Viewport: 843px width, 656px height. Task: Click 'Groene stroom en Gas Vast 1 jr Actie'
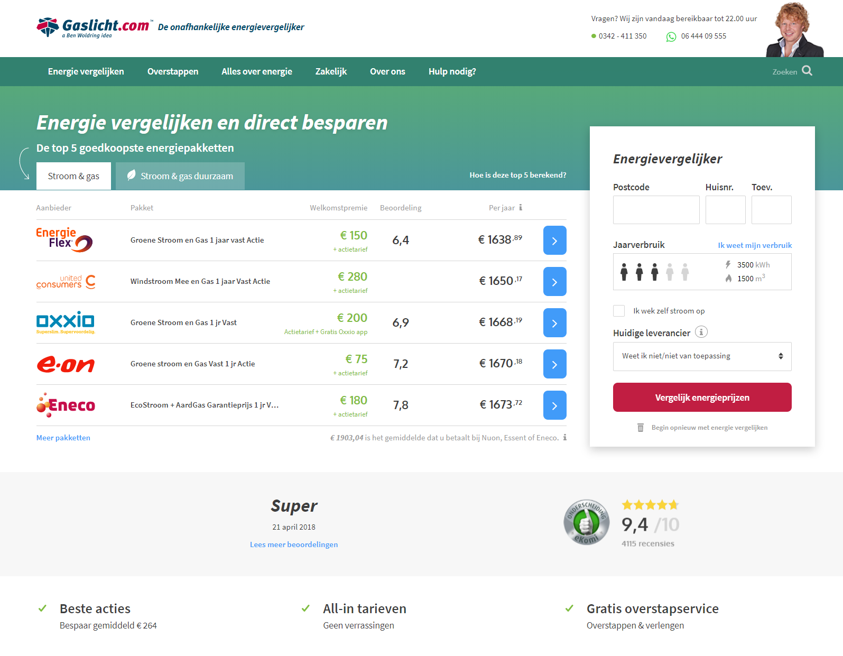click(193, 364)
